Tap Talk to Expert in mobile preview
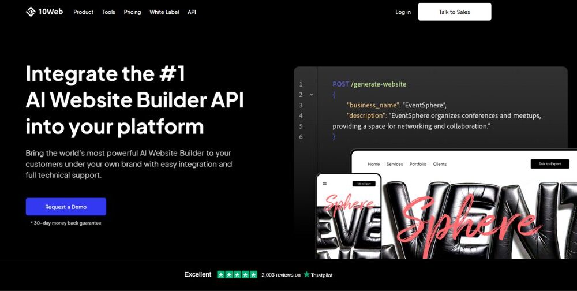The height and width of the screenshot is (291, 577). (364, 184)
